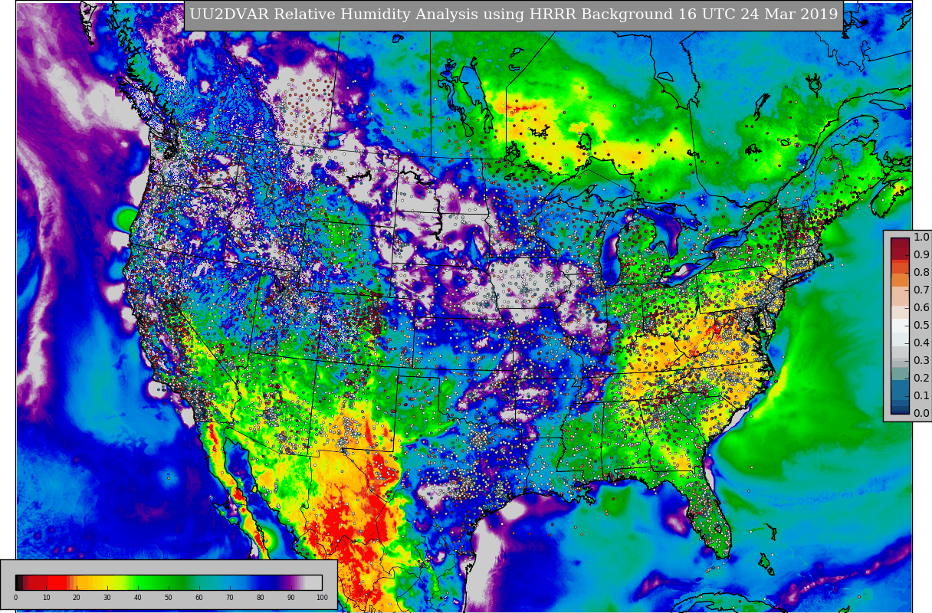
Task: Click the 70 tick label on the humidity colorbar
Action: [x=230, y=598]
